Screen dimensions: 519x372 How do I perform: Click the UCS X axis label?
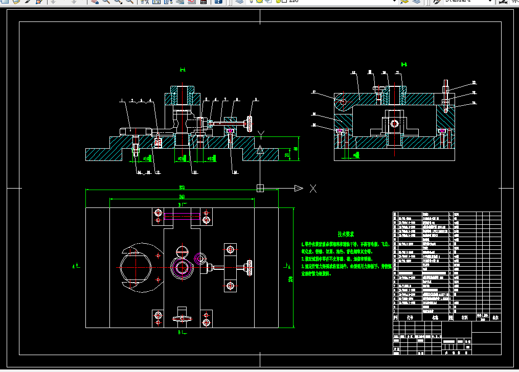coord(313,189)
